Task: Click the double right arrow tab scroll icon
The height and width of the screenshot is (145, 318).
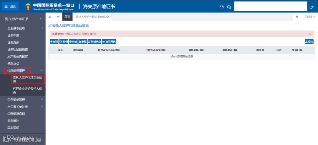Action: point(297,17)
